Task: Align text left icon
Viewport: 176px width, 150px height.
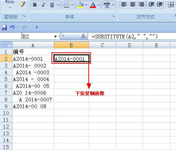Action: [124, 5]
